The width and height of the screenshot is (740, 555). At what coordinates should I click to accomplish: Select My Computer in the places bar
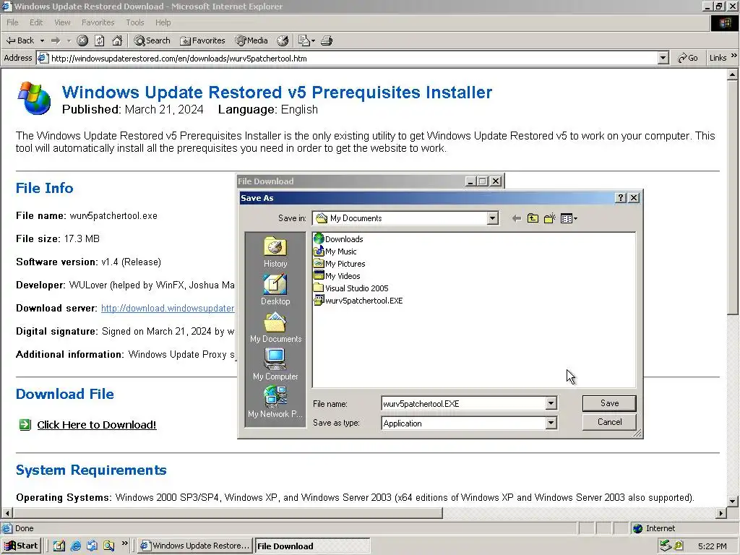pos(275,365)
